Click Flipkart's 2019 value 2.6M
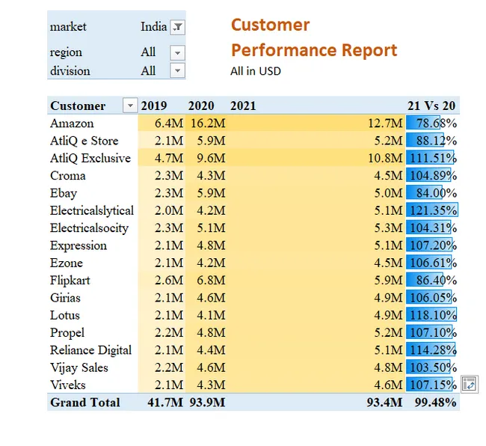 [x=169, y=281]
